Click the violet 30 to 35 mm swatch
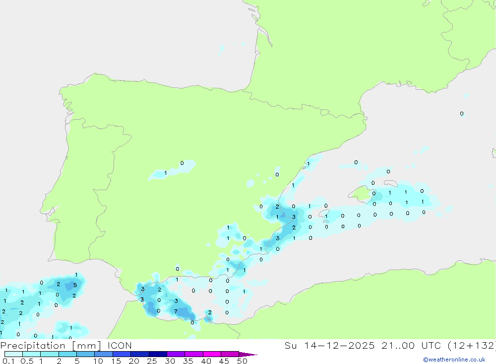The image size is (496, 364). (x=176, y=354)
